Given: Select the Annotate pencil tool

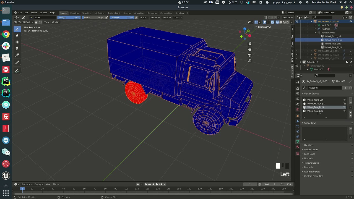Looking at the screenshot, I should [x=17, y=71].
